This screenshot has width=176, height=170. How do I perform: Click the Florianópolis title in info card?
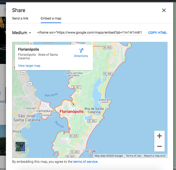tap(28, 49)
